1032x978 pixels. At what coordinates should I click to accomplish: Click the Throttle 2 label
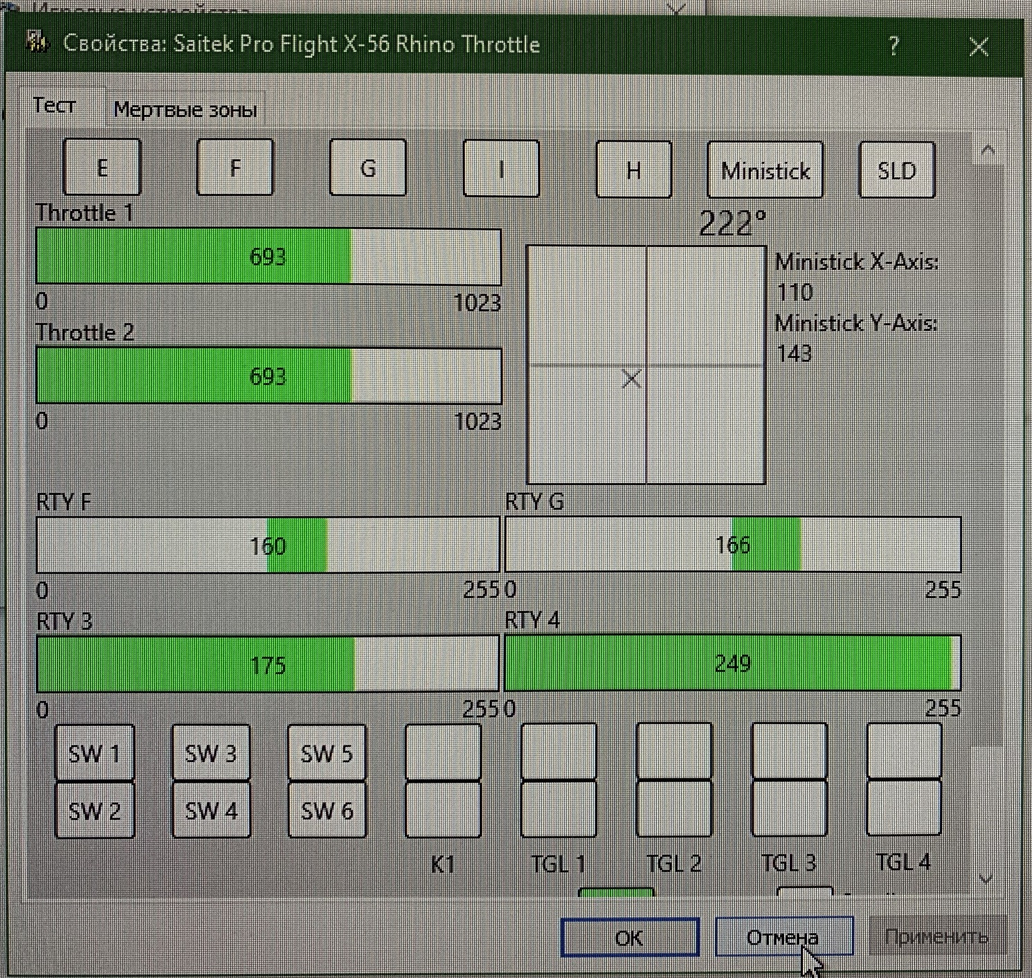(x=85, y=333)
